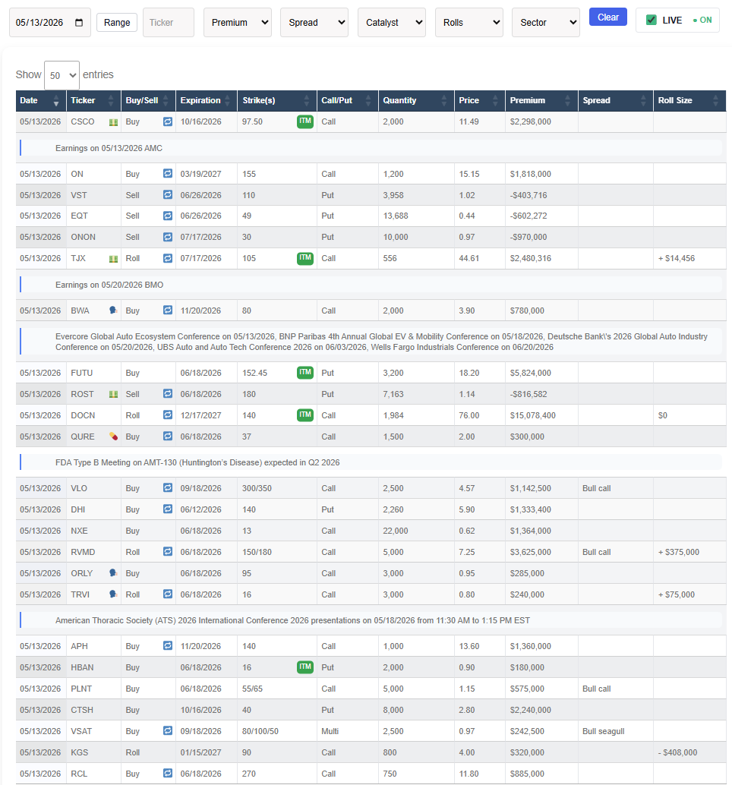732x785 pixels.
Task: Click the conference speaker icon next to ORLY
Action: [113, 572]
